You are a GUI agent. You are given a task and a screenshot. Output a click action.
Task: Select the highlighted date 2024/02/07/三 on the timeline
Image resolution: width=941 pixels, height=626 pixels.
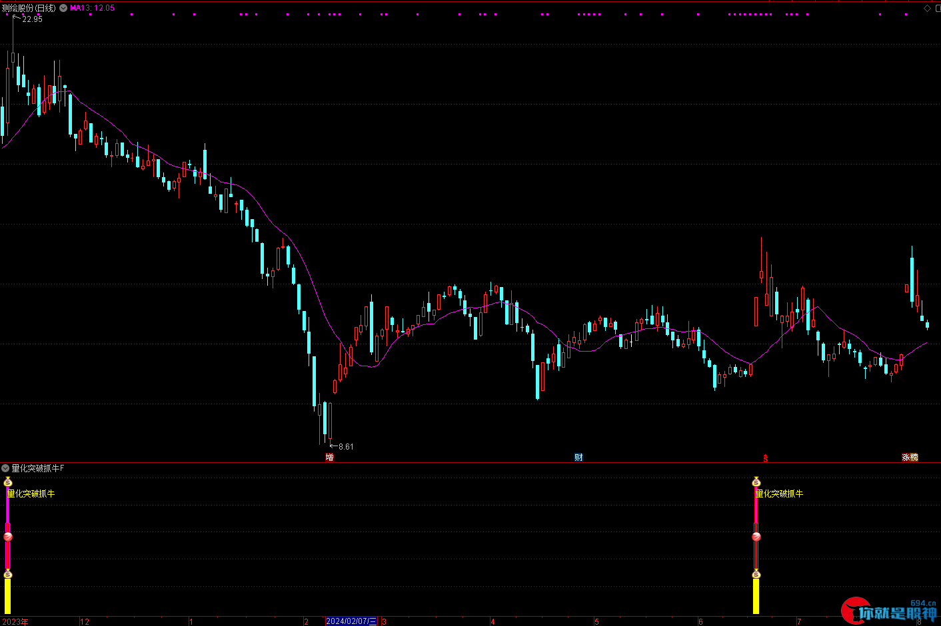[x=351, y=621]
